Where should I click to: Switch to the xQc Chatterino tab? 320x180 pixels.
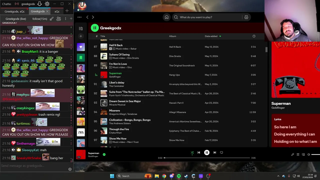coord(57,11)
